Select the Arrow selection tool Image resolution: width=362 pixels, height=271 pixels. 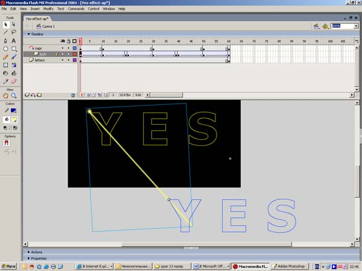[x=5, y=24]
